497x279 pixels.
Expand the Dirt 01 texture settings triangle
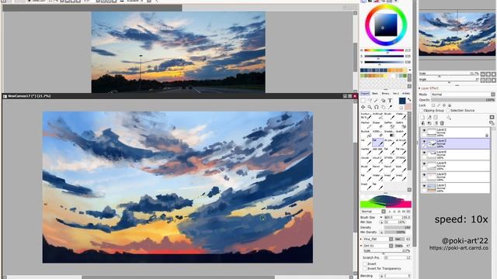coord(361,246)
